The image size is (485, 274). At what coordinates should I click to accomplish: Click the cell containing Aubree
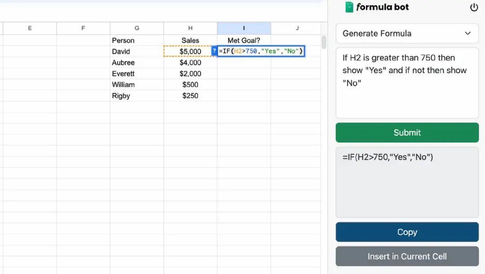[x=137, y=62]
